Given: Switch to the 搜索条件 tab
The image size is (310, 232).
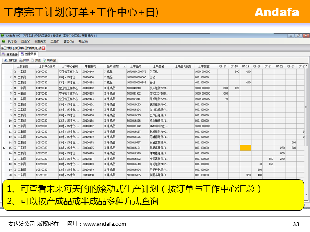Looking at the screenshot, I should pos(10,54).
